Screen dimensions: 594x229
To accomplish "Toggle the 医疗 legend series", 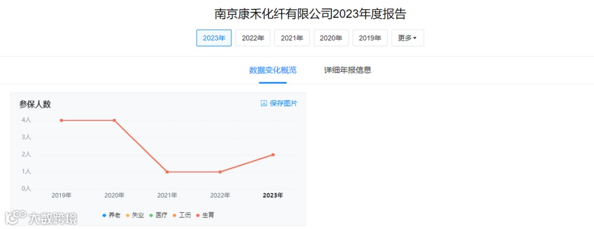I will [158, 215].
